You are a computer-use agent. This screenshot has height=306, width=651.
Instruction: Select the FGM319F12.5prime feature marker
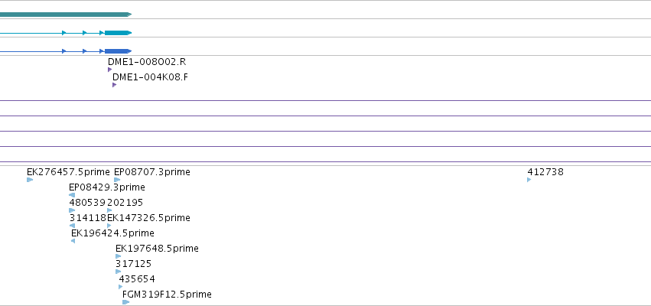click(x=125, y=302)
